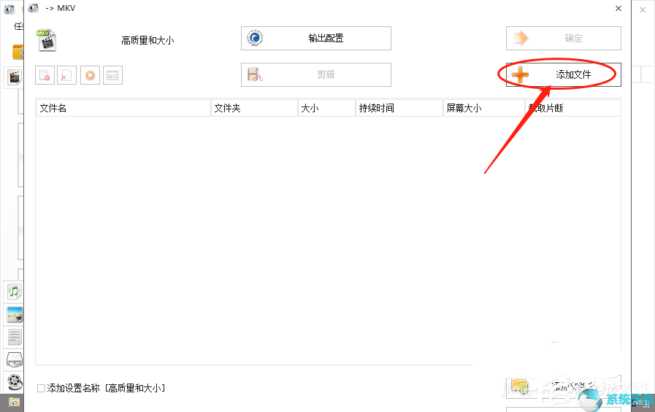This screenshot has width=655, height=412.
Task: Click the 剪辑 clip button
Action: point(315,74)
